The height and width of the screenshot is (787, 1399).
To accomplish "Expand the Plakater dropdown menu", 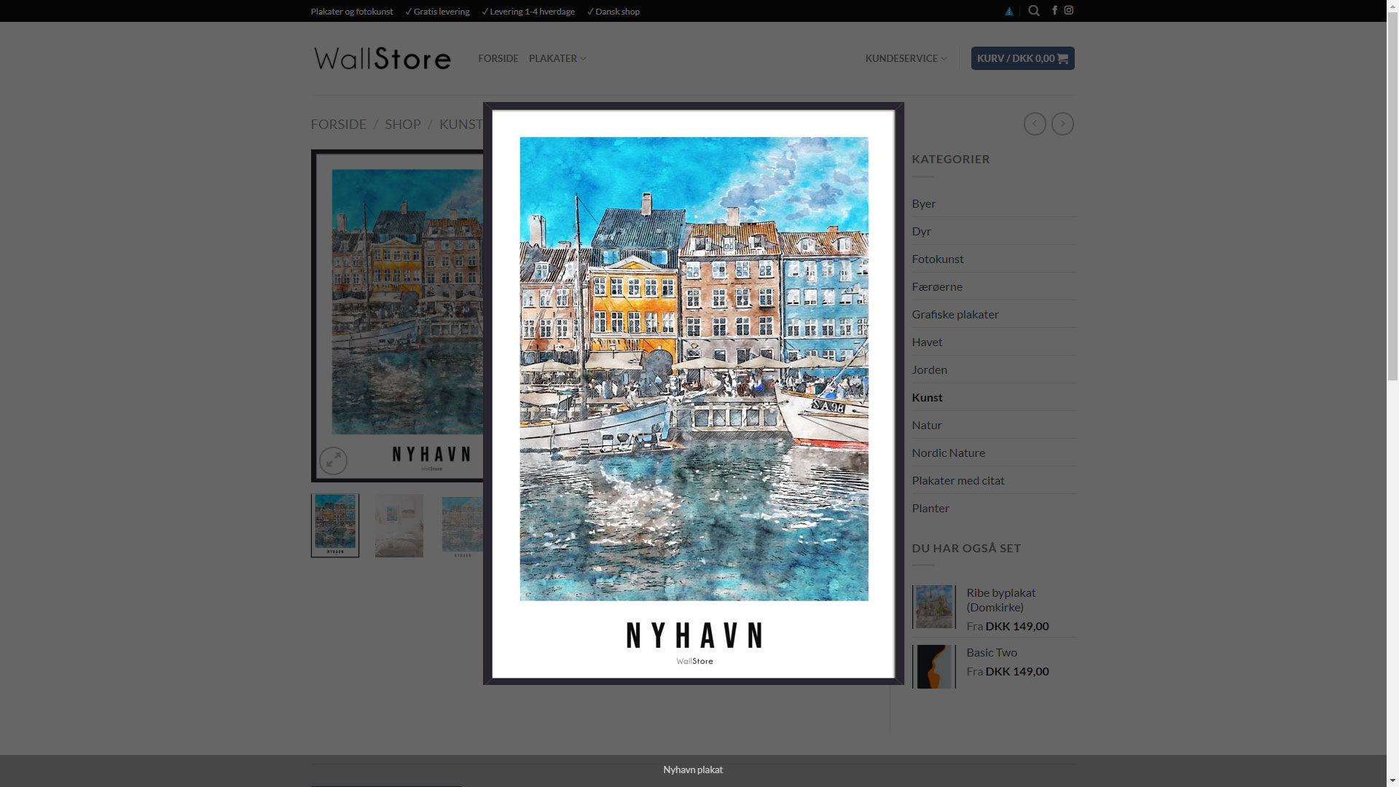I will [557, 58].
